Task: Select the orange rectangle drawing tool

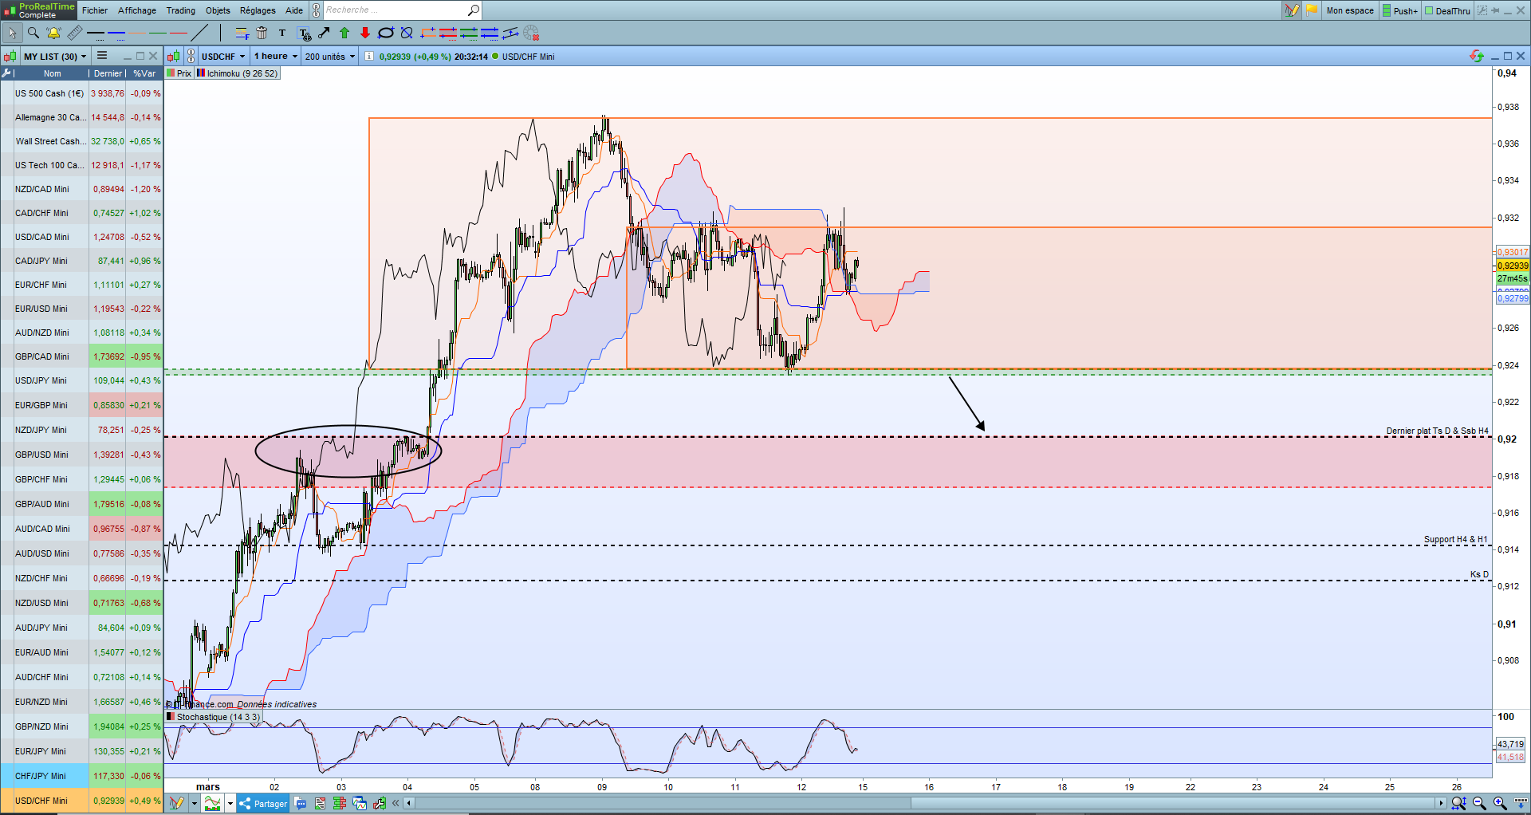Action: pyautogui.click(x=427, y=33)
